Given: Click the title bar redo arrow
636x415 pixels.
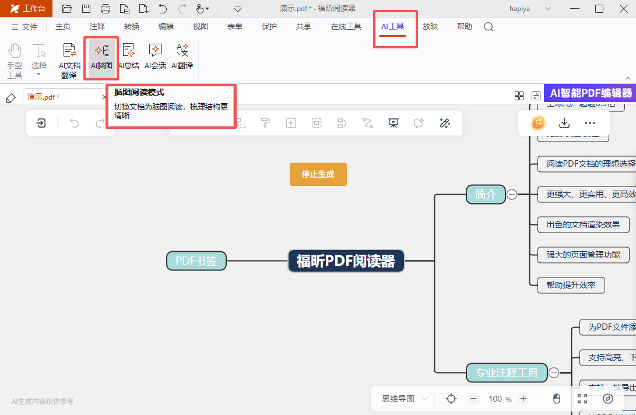Looking at the screenshot, I should tap(182, 9).
